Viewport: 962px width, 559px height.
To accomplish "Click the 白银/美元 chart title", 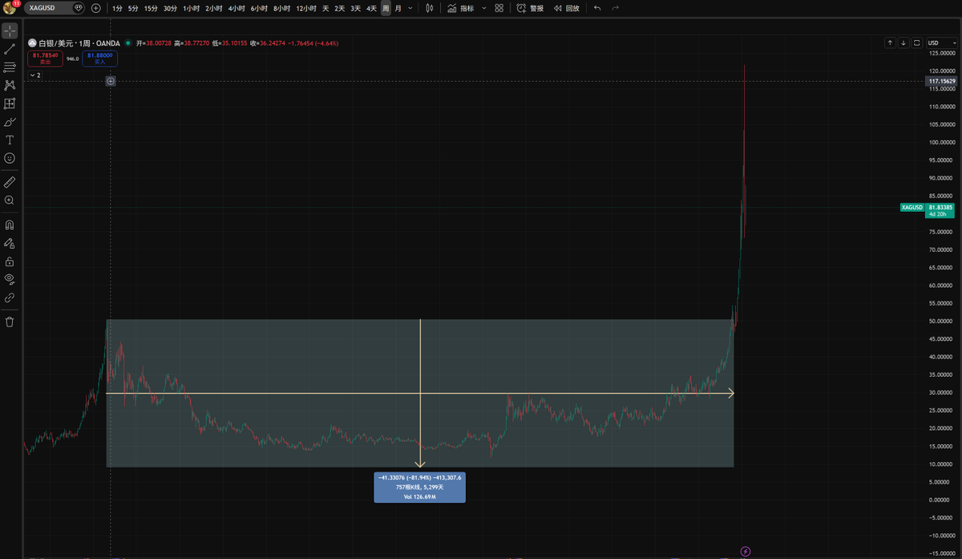I will (x=79, y=43).
